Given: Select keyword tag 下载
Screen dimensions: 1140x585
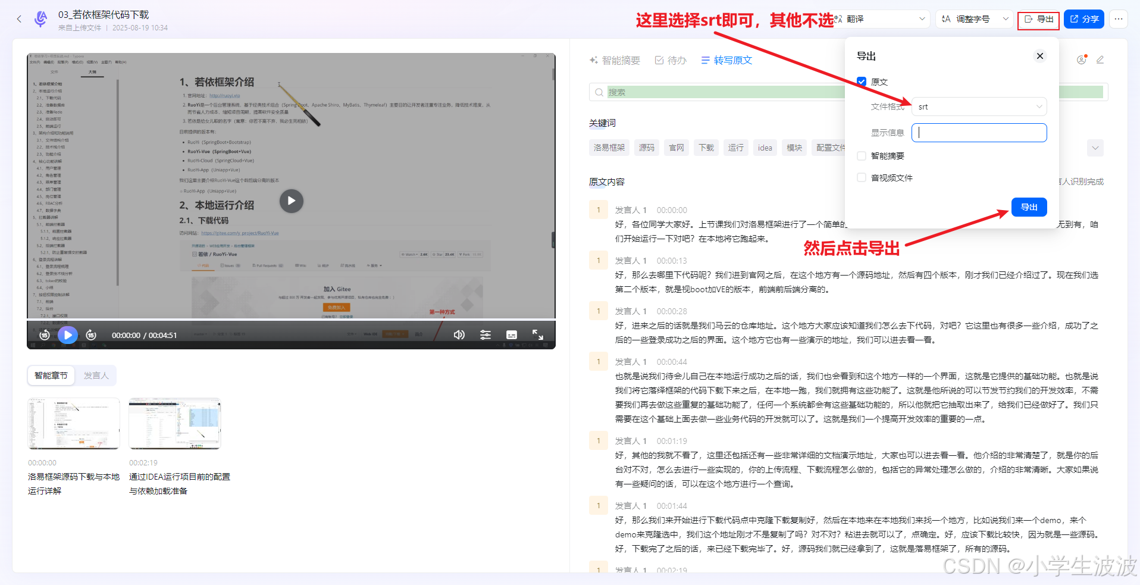Looking at the screenshot, I should pyautogui.click(x=706, y=148).
